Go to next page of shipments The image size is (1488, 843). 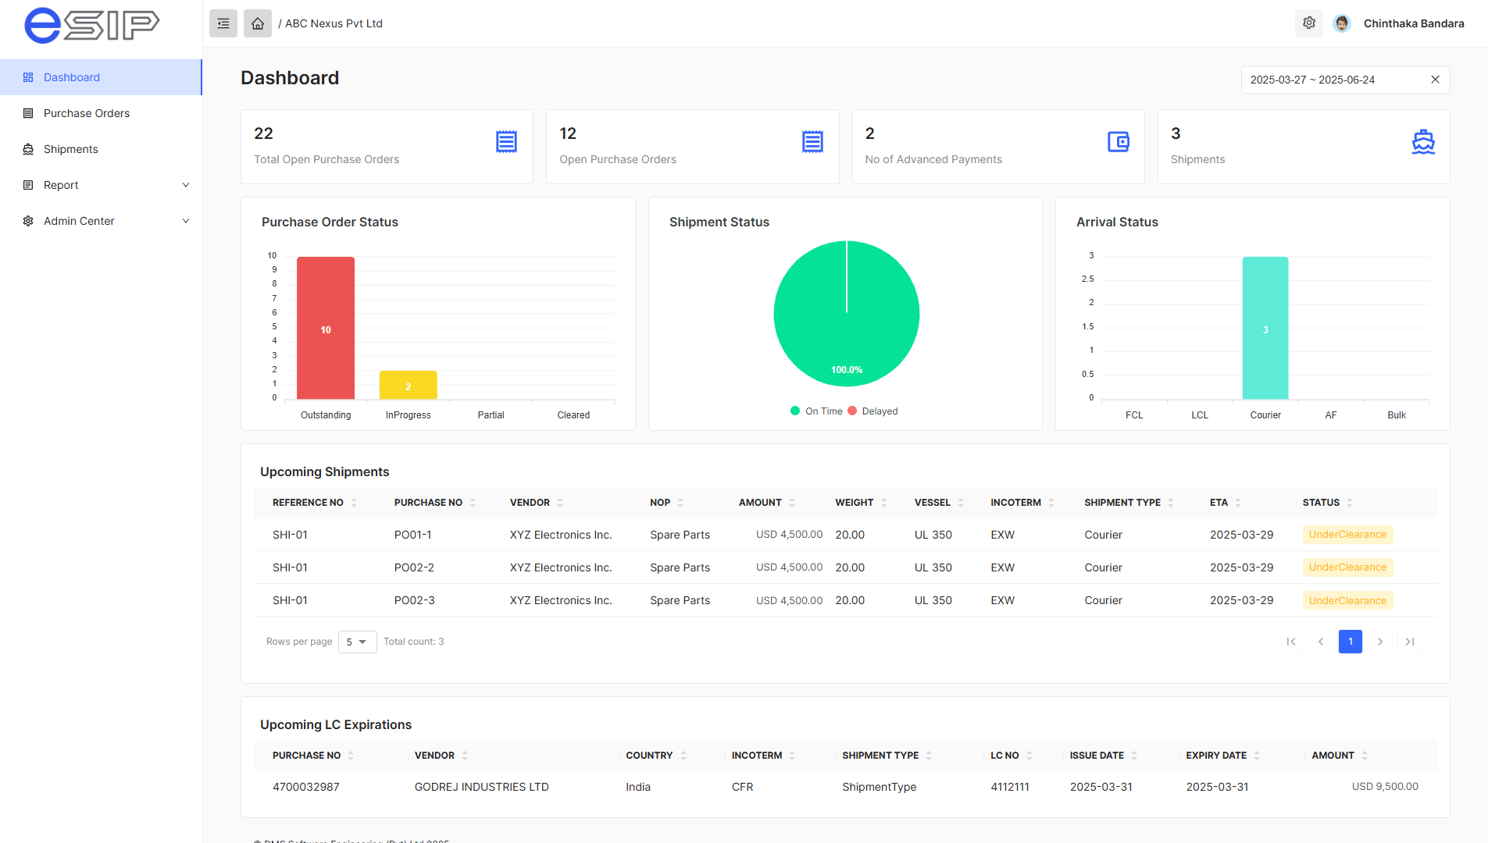[x=1380, y=642]
